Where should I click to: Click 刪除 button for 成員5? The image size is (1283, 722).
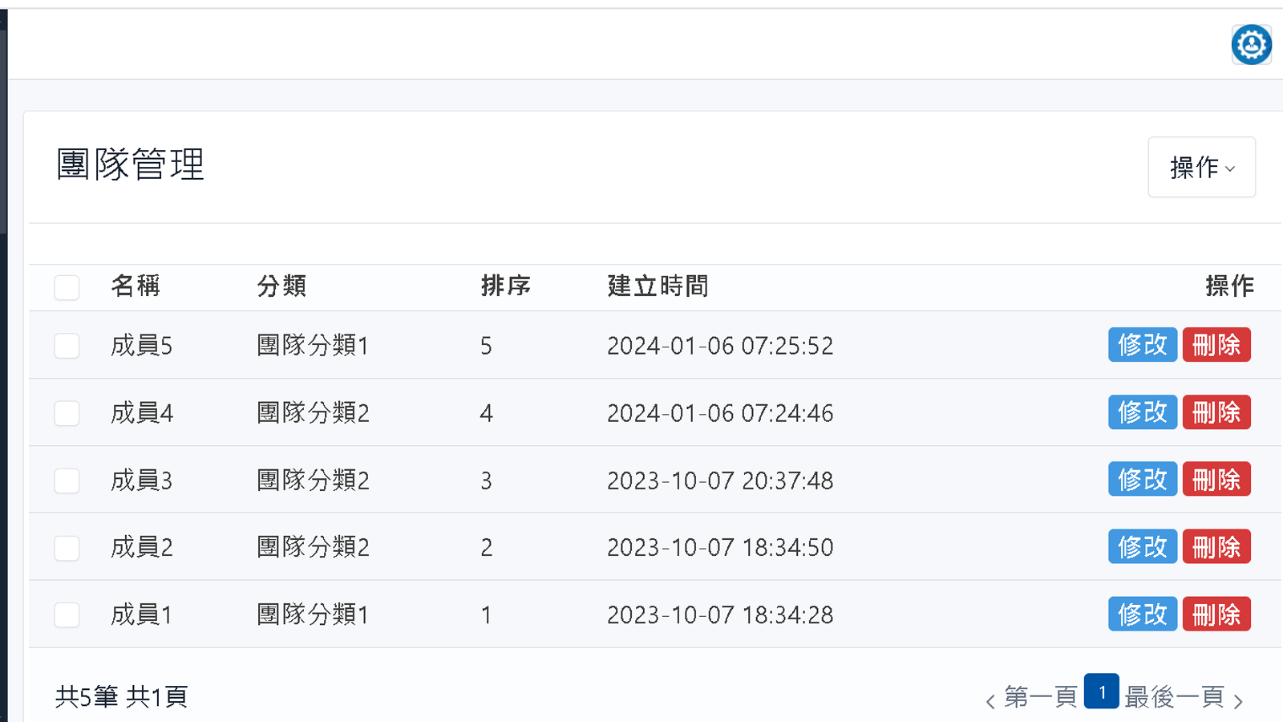click(x=1216, y=345)
